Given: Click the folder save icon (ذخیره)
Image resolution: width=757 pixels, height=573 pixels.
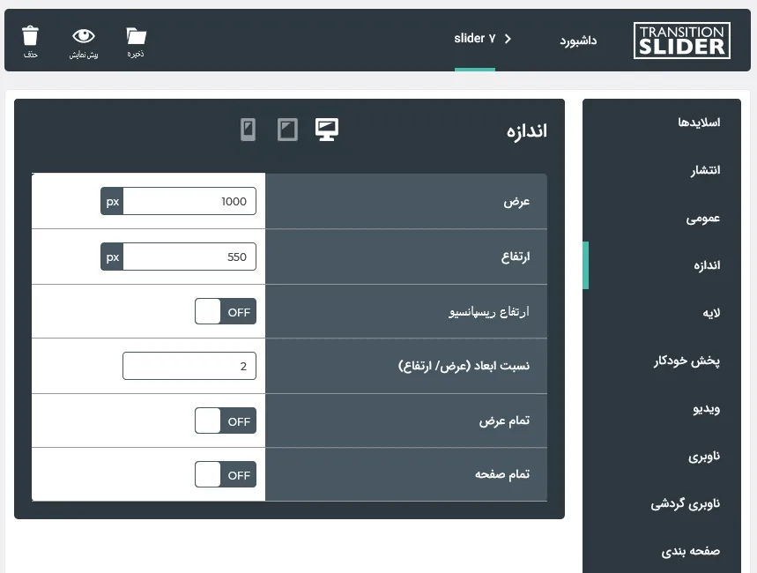Looking at the screenshot, I should click(136, 36).
